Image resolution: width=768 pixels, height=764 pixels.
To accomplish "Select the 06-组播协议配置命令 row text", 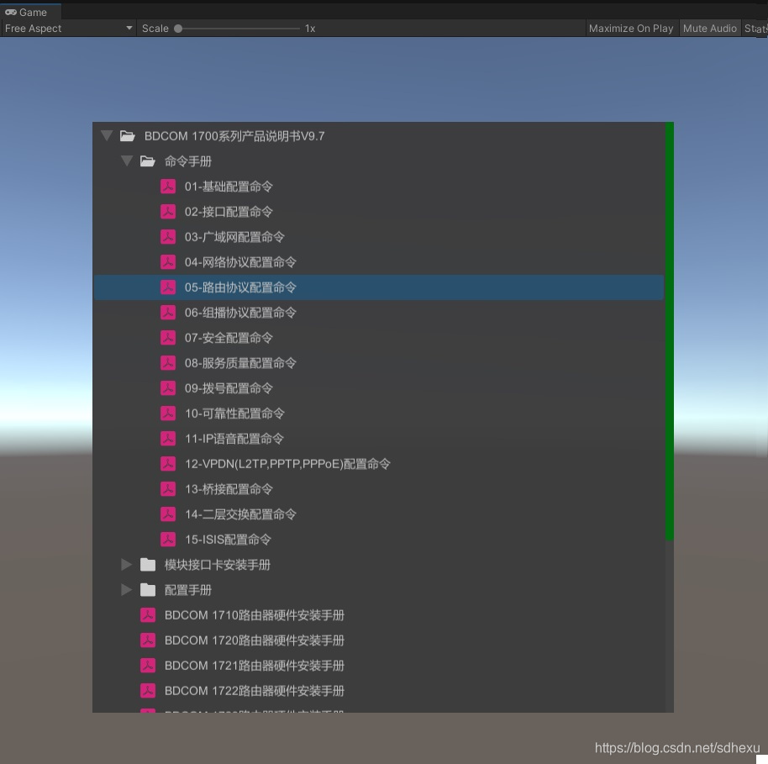I will pos(240,313).
